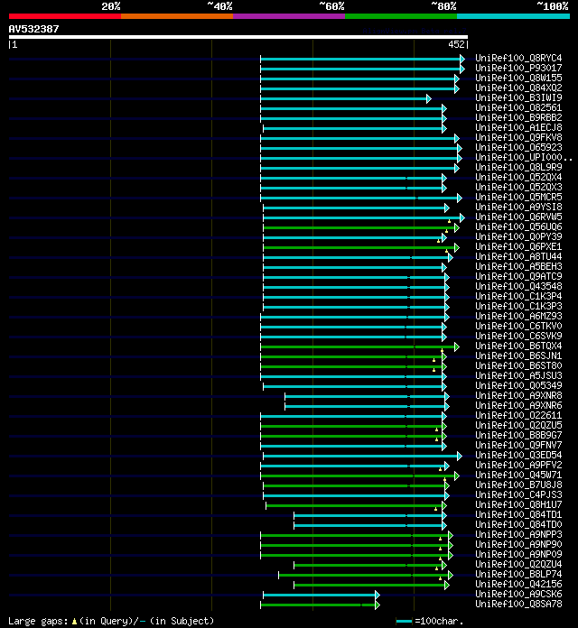578x628 pixels.
Task: Click the cyan ~100% segment of the scale
Action: coord(513,16)
